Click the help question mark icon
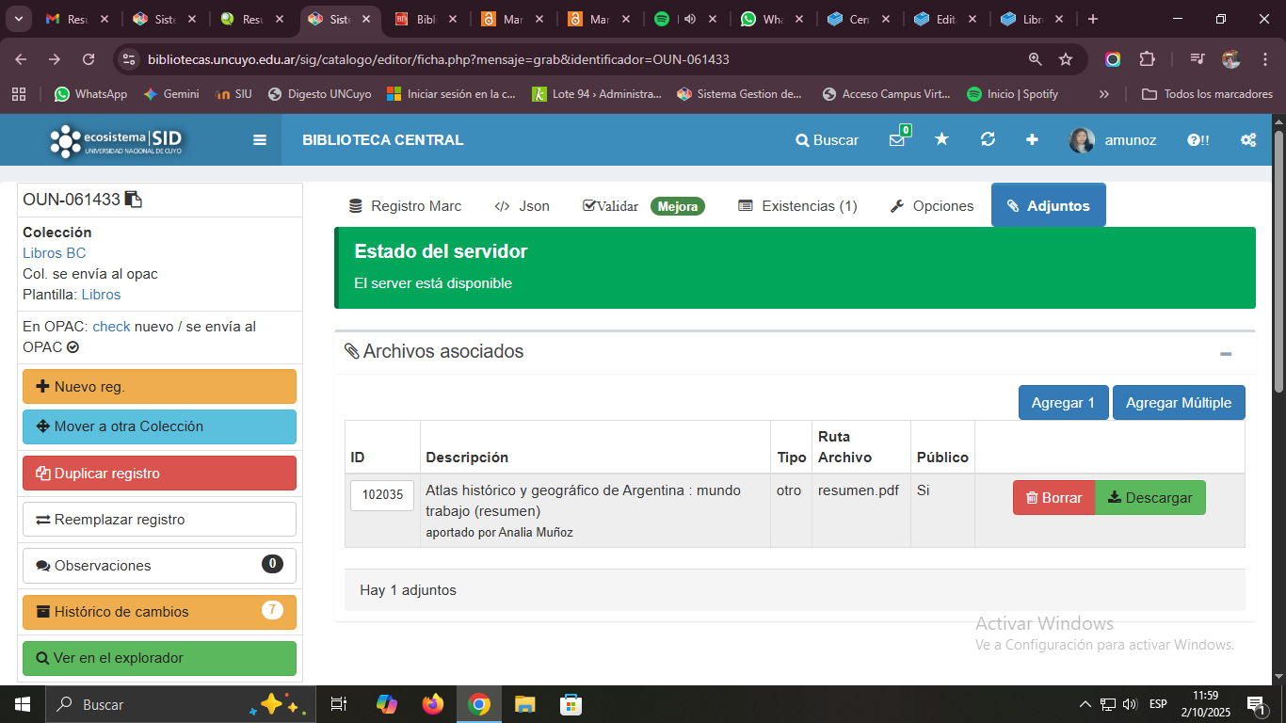 (x=1198, y=140)
